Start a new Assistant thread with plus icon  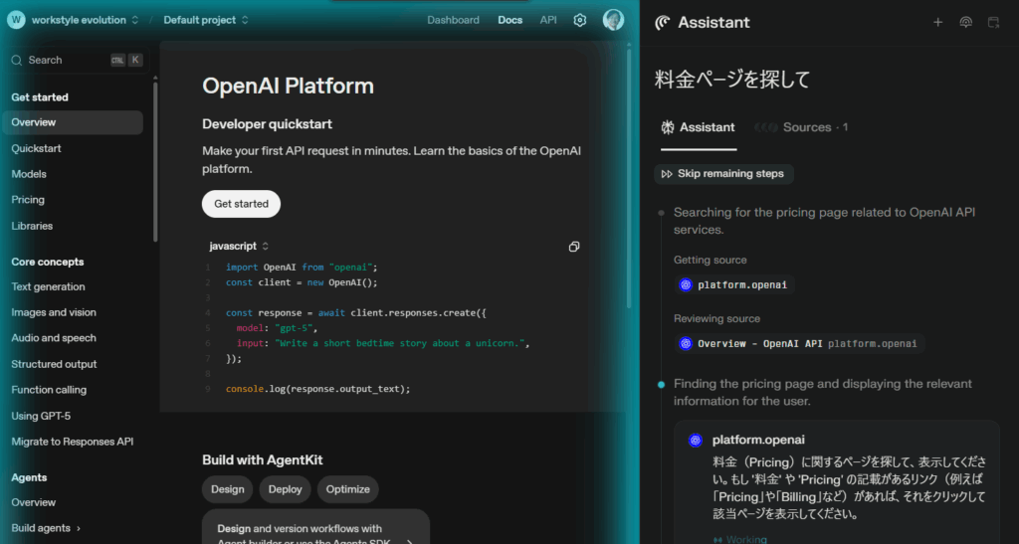click(x=937, y=22)
